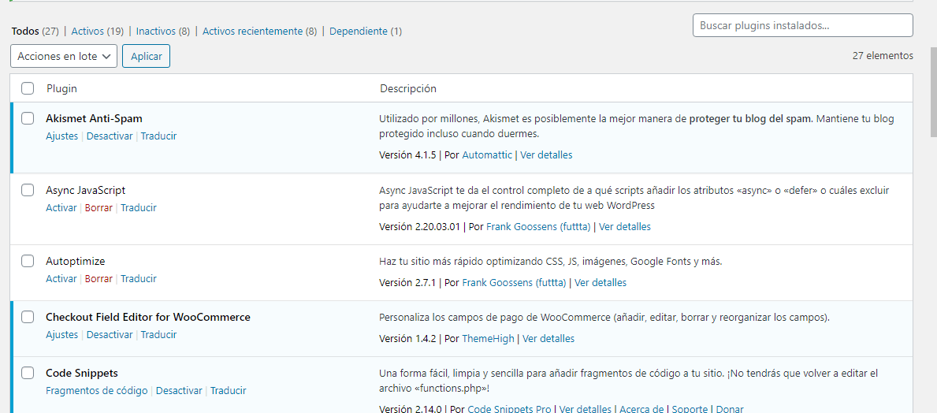Ver detalles of Async JavaScript
This screenshot has height=413, width=937.
pos(625,226)
